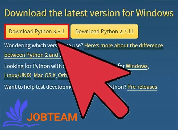Click the "use?" text beside the arrow
Screen dimensions: 178x130
tap(78, 46)
